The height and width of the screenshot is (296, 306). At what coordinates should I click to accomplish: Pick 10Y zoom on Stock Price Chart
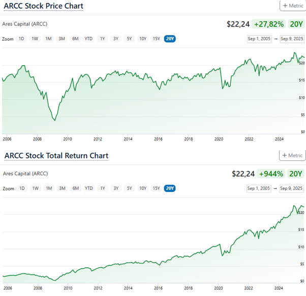143,39
